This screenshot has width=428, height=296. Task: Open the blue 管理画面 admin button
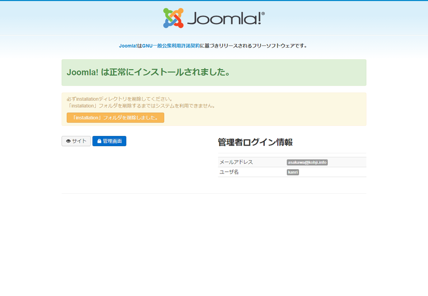(x=109, y=141)
